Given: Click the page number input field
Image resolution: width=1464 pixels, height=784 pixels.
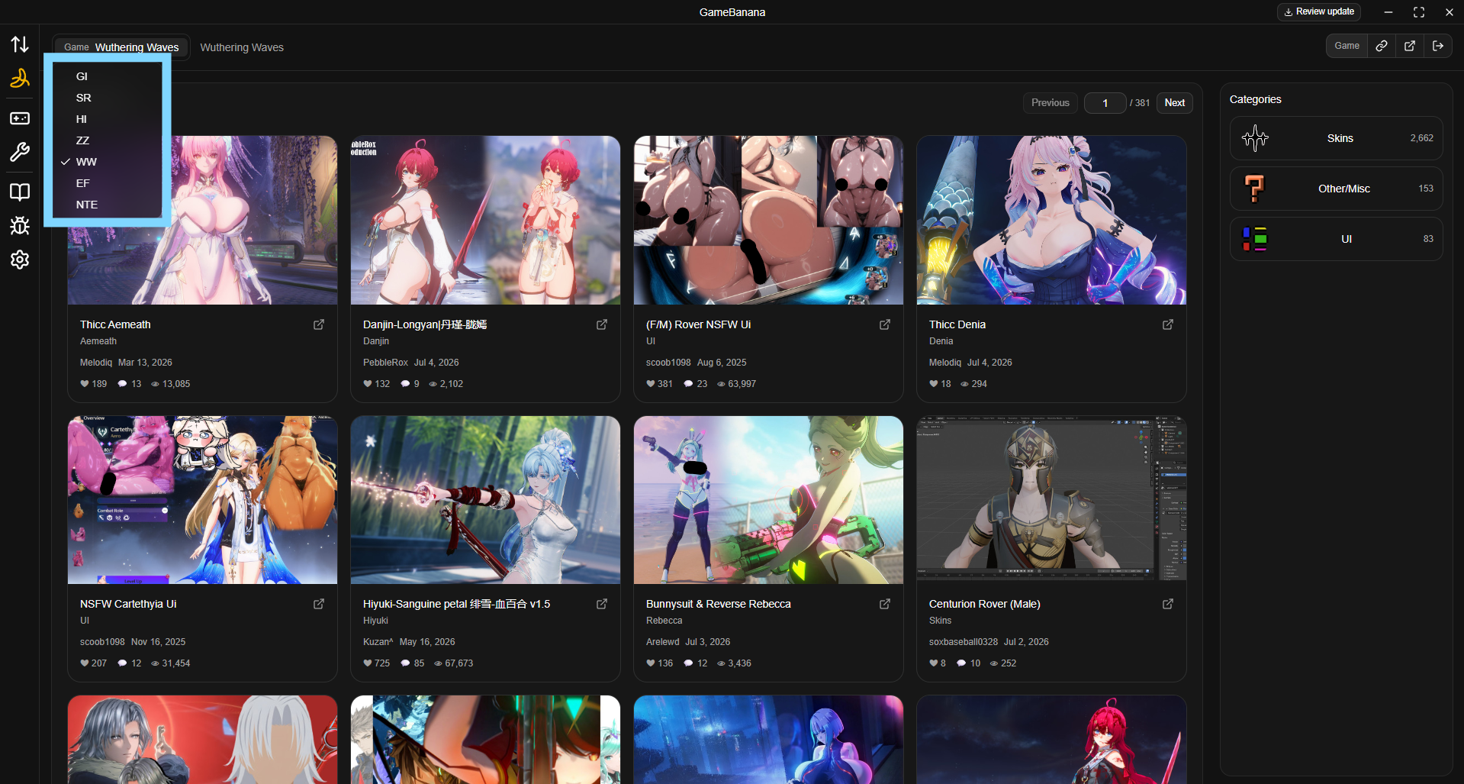Looking at the screenshot, I should 1105,103.
